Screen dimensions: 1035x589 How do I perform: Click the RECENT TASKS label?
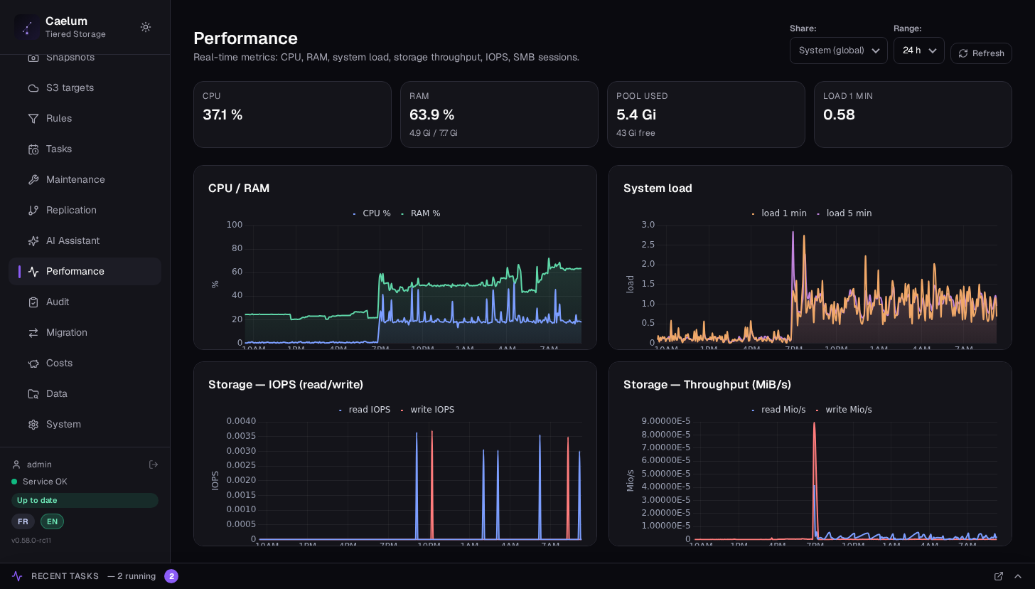(65, 576)
